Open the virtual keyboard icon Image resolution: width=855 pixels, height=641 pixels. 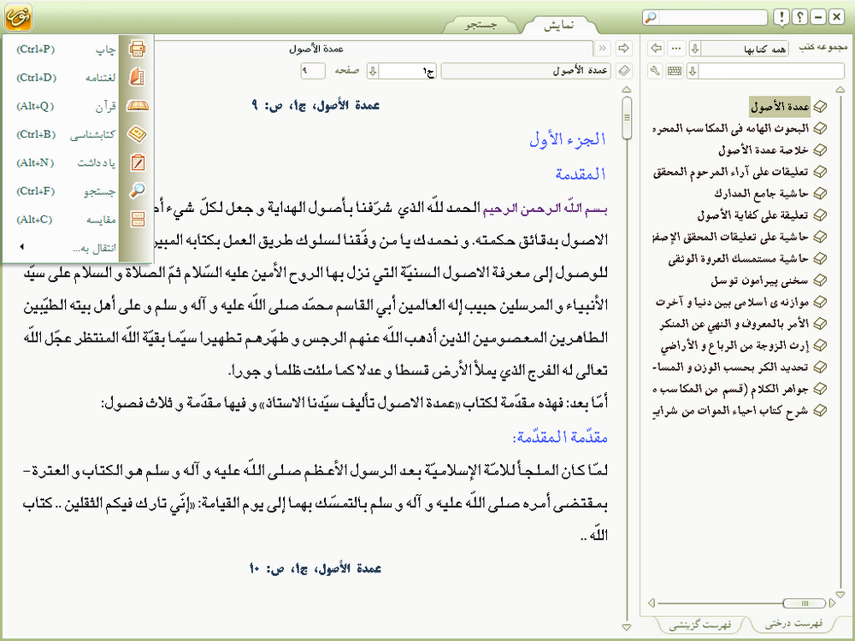(675, 70)
